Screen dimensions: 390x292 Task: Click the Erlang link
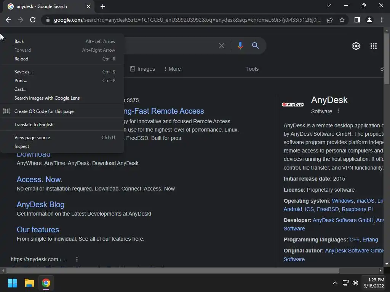click(x=370, y=240)
